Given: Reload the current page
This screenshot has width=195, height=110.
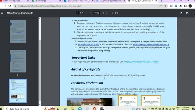Looking at the screenshot, I should 9,6.
